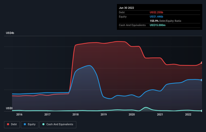This screenshot has width=206, height=132.
Task: Click the Debt label in tooltip
Action: click(122, 12)
